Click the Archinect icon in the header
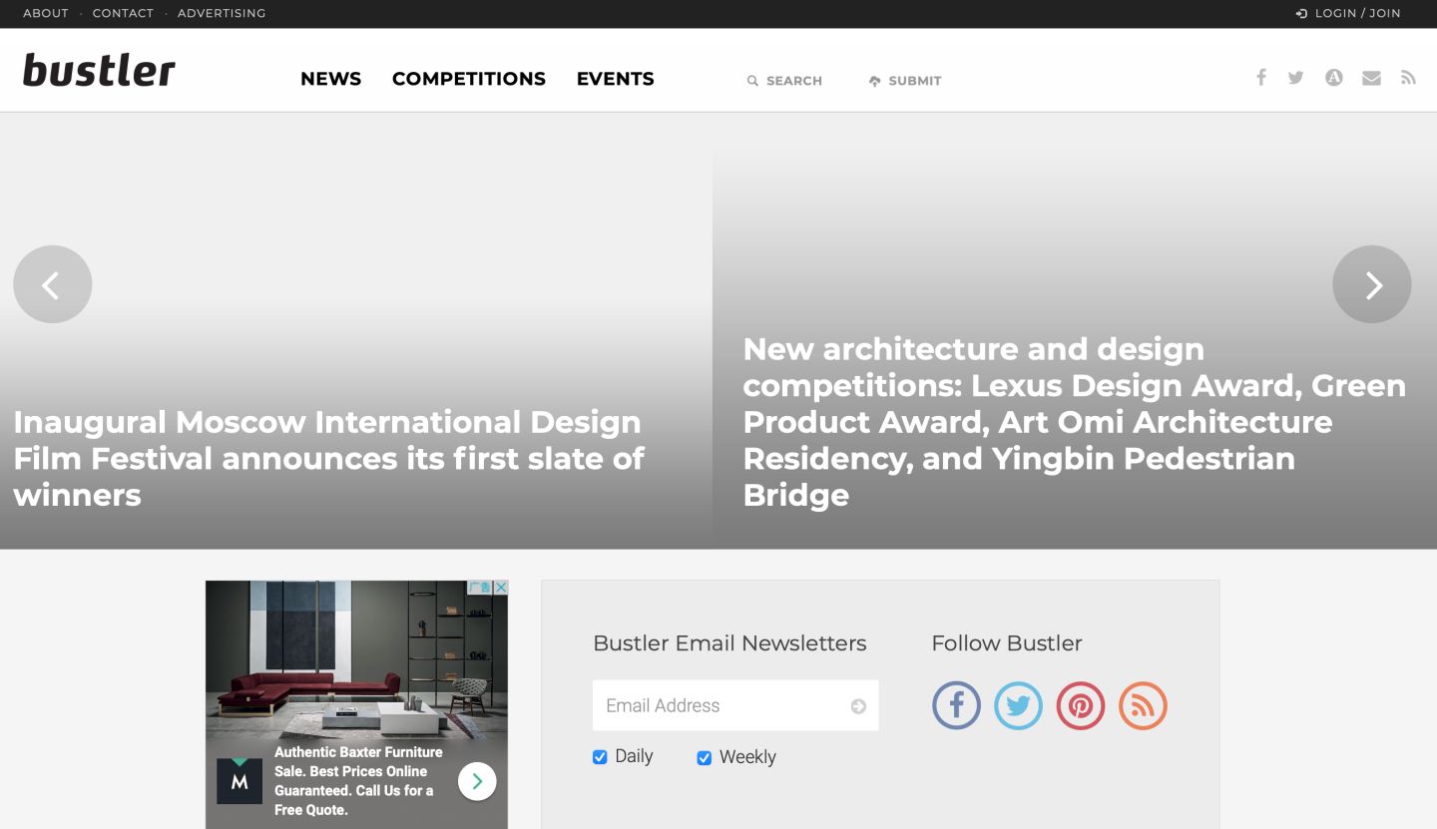The image size is (1437, 829). click(1334, 78)
